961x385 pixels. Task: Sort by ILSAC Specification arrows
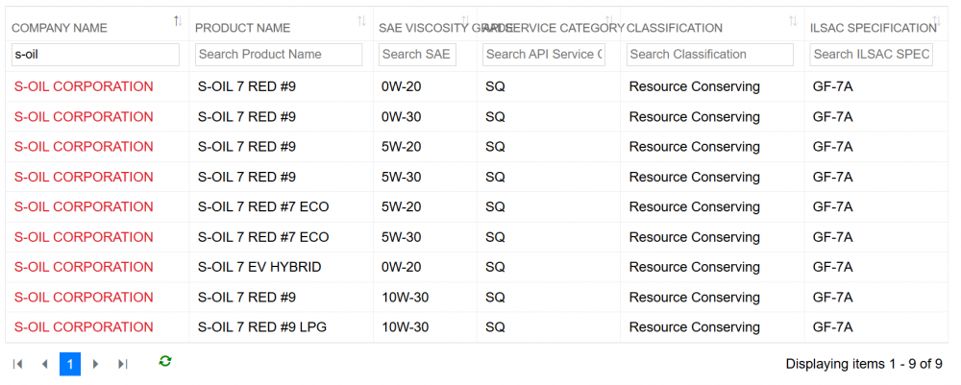(936, 21)
